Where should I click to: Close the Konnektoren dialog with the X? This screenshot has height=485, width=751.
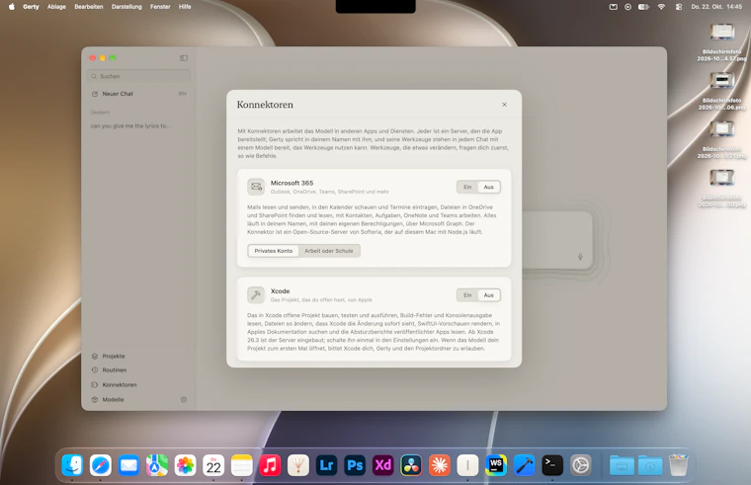click(504, 105)
